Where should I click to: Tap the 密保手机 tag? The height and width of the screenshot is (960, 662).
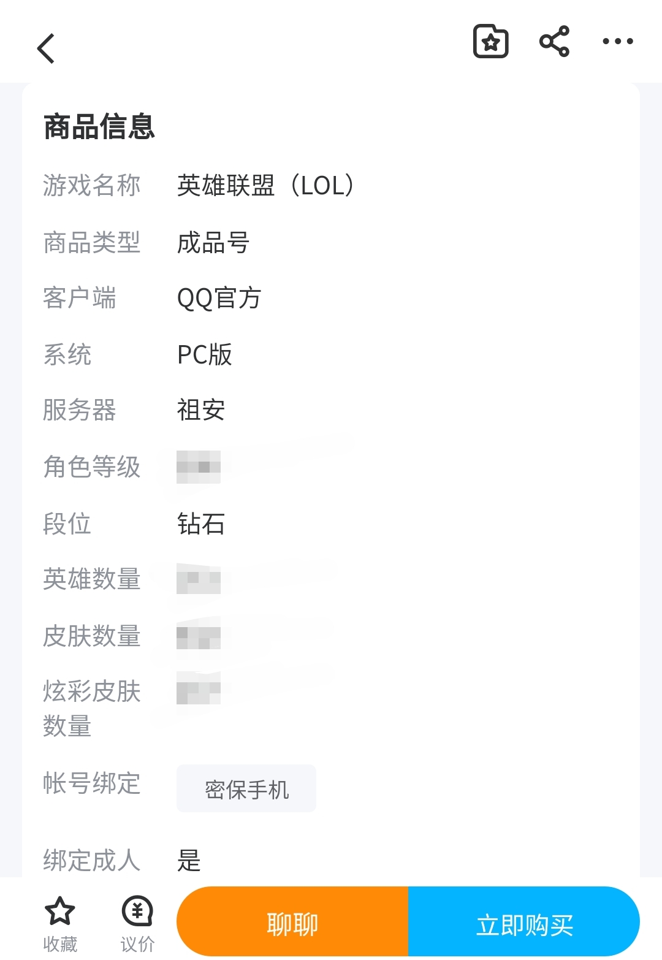tap(246, 789)
